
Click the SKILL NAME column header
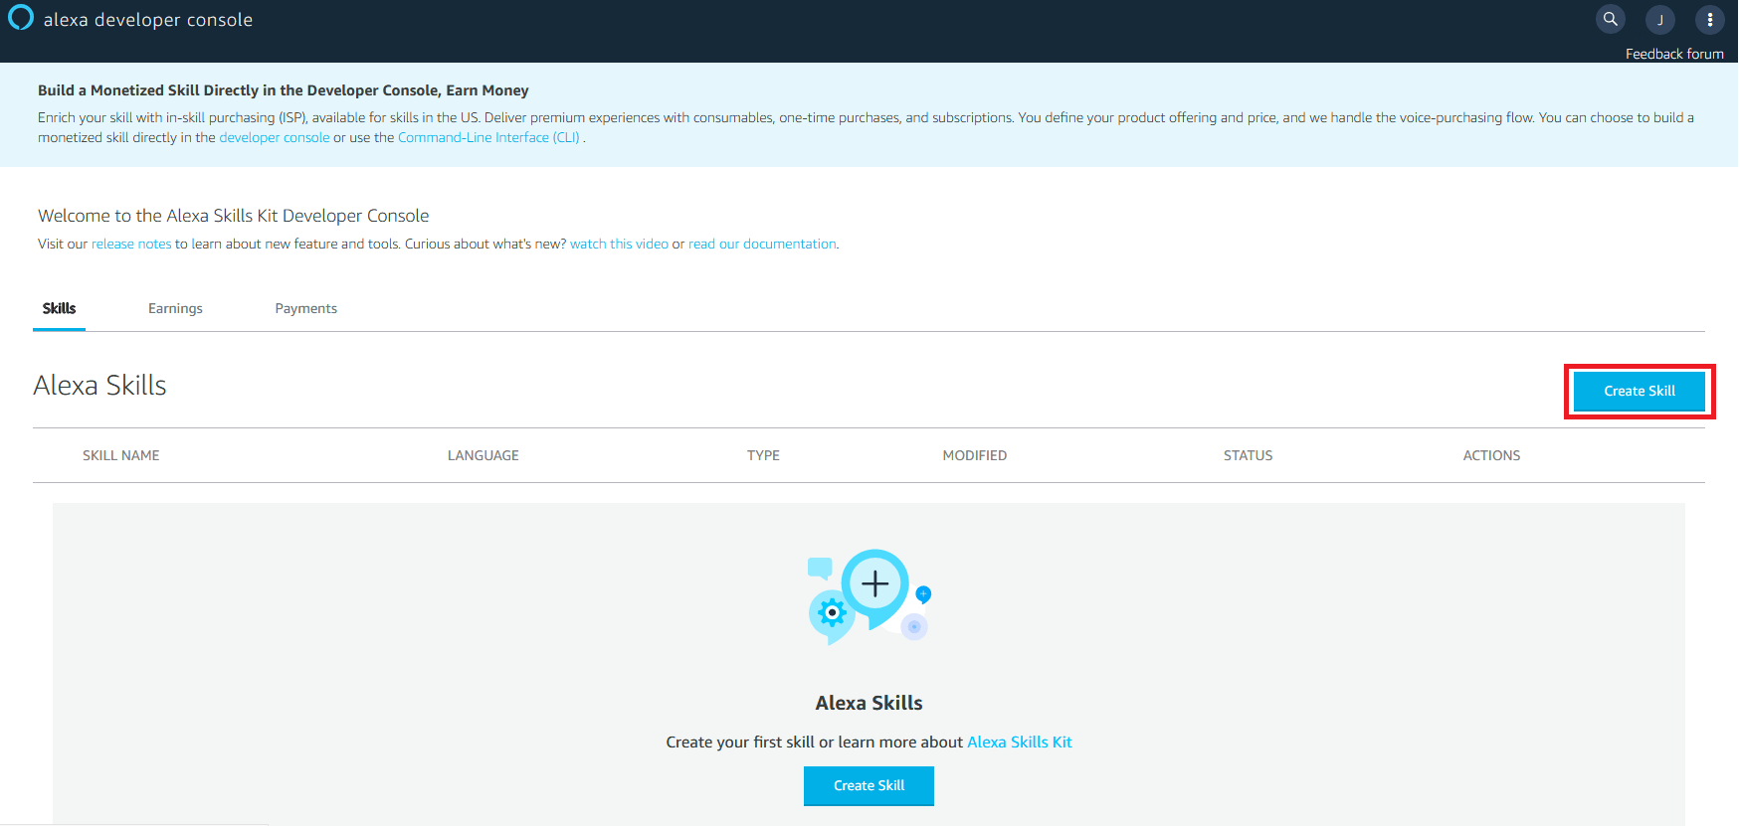pyautogui.click(x=121, y=455)
